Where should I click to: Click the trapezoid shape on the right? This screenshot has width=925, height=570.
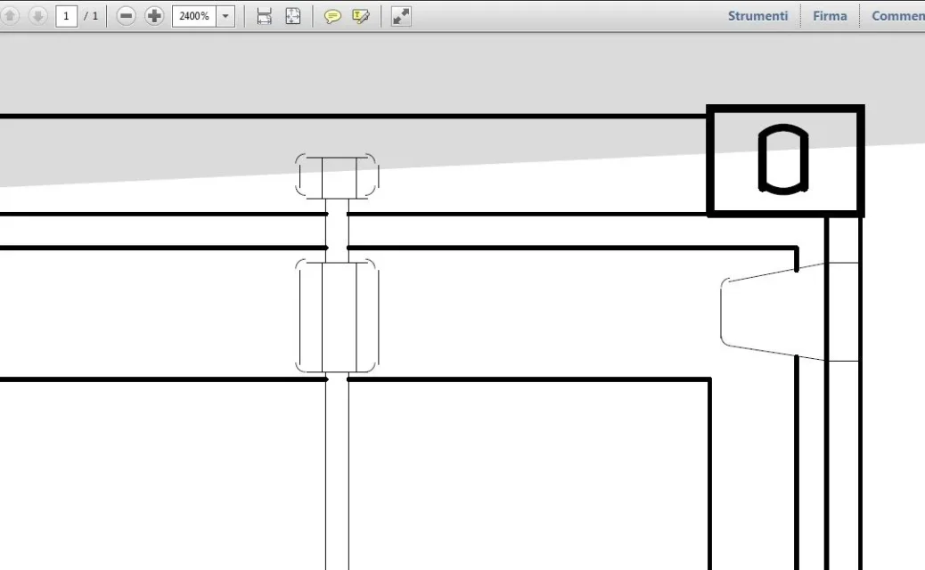(757, 312)
